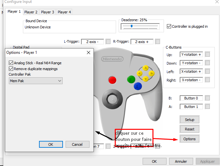
Task: Click the Nintendo logo on controller
Action: click(112, 59)
